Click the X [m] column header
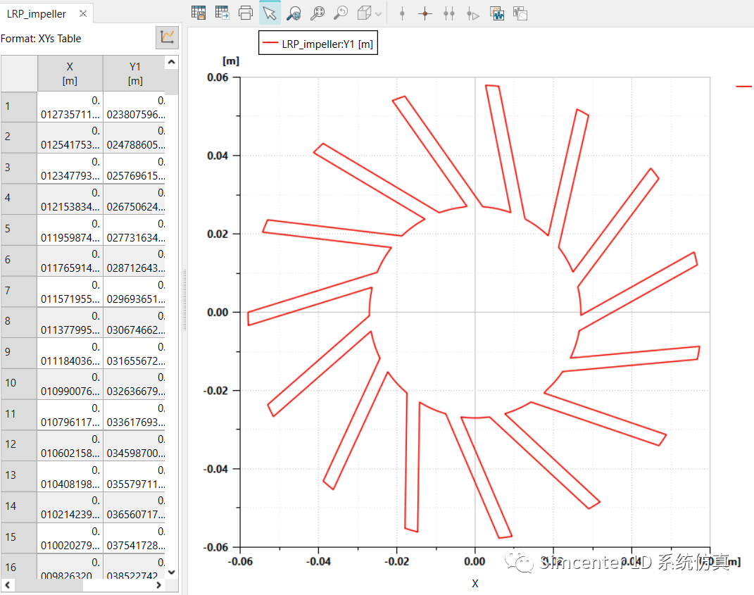Viewport: 754px width, 595px height. coord(70,73)
